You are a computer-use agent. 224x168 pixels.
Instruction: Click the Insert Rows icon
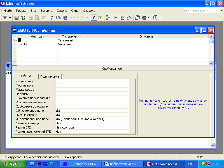[108, 18]
